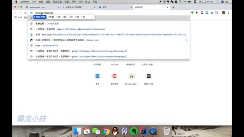Click the Chrome icon in the Dock
This screenshot has width=244, height=137.
pos(106,131)
